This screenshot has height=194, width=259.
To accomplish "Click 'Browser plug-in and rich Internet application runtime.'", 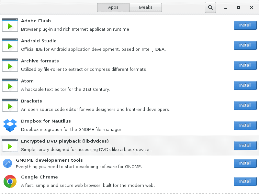I will coord(76,29).
